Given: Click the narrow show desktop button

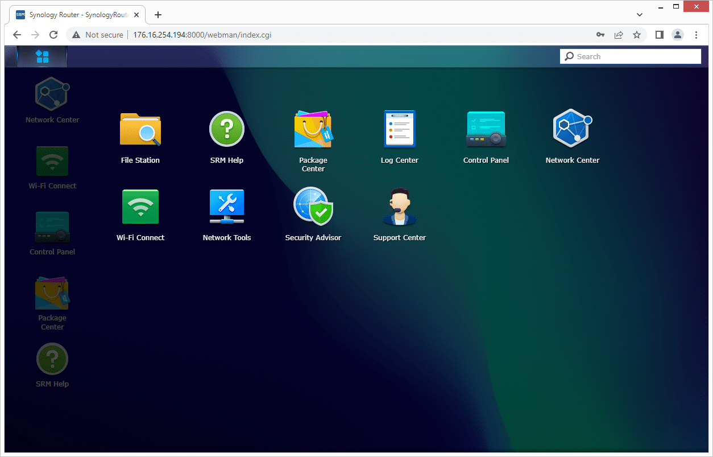Looking at the screenshot, I should point(10,56).
